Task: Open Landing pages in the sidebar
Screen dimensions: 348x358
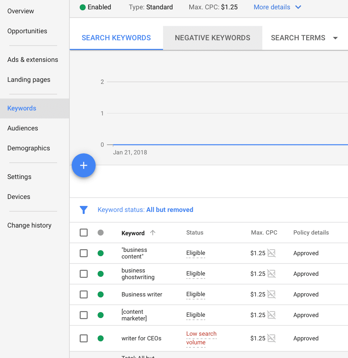Action: click(29, 80)
